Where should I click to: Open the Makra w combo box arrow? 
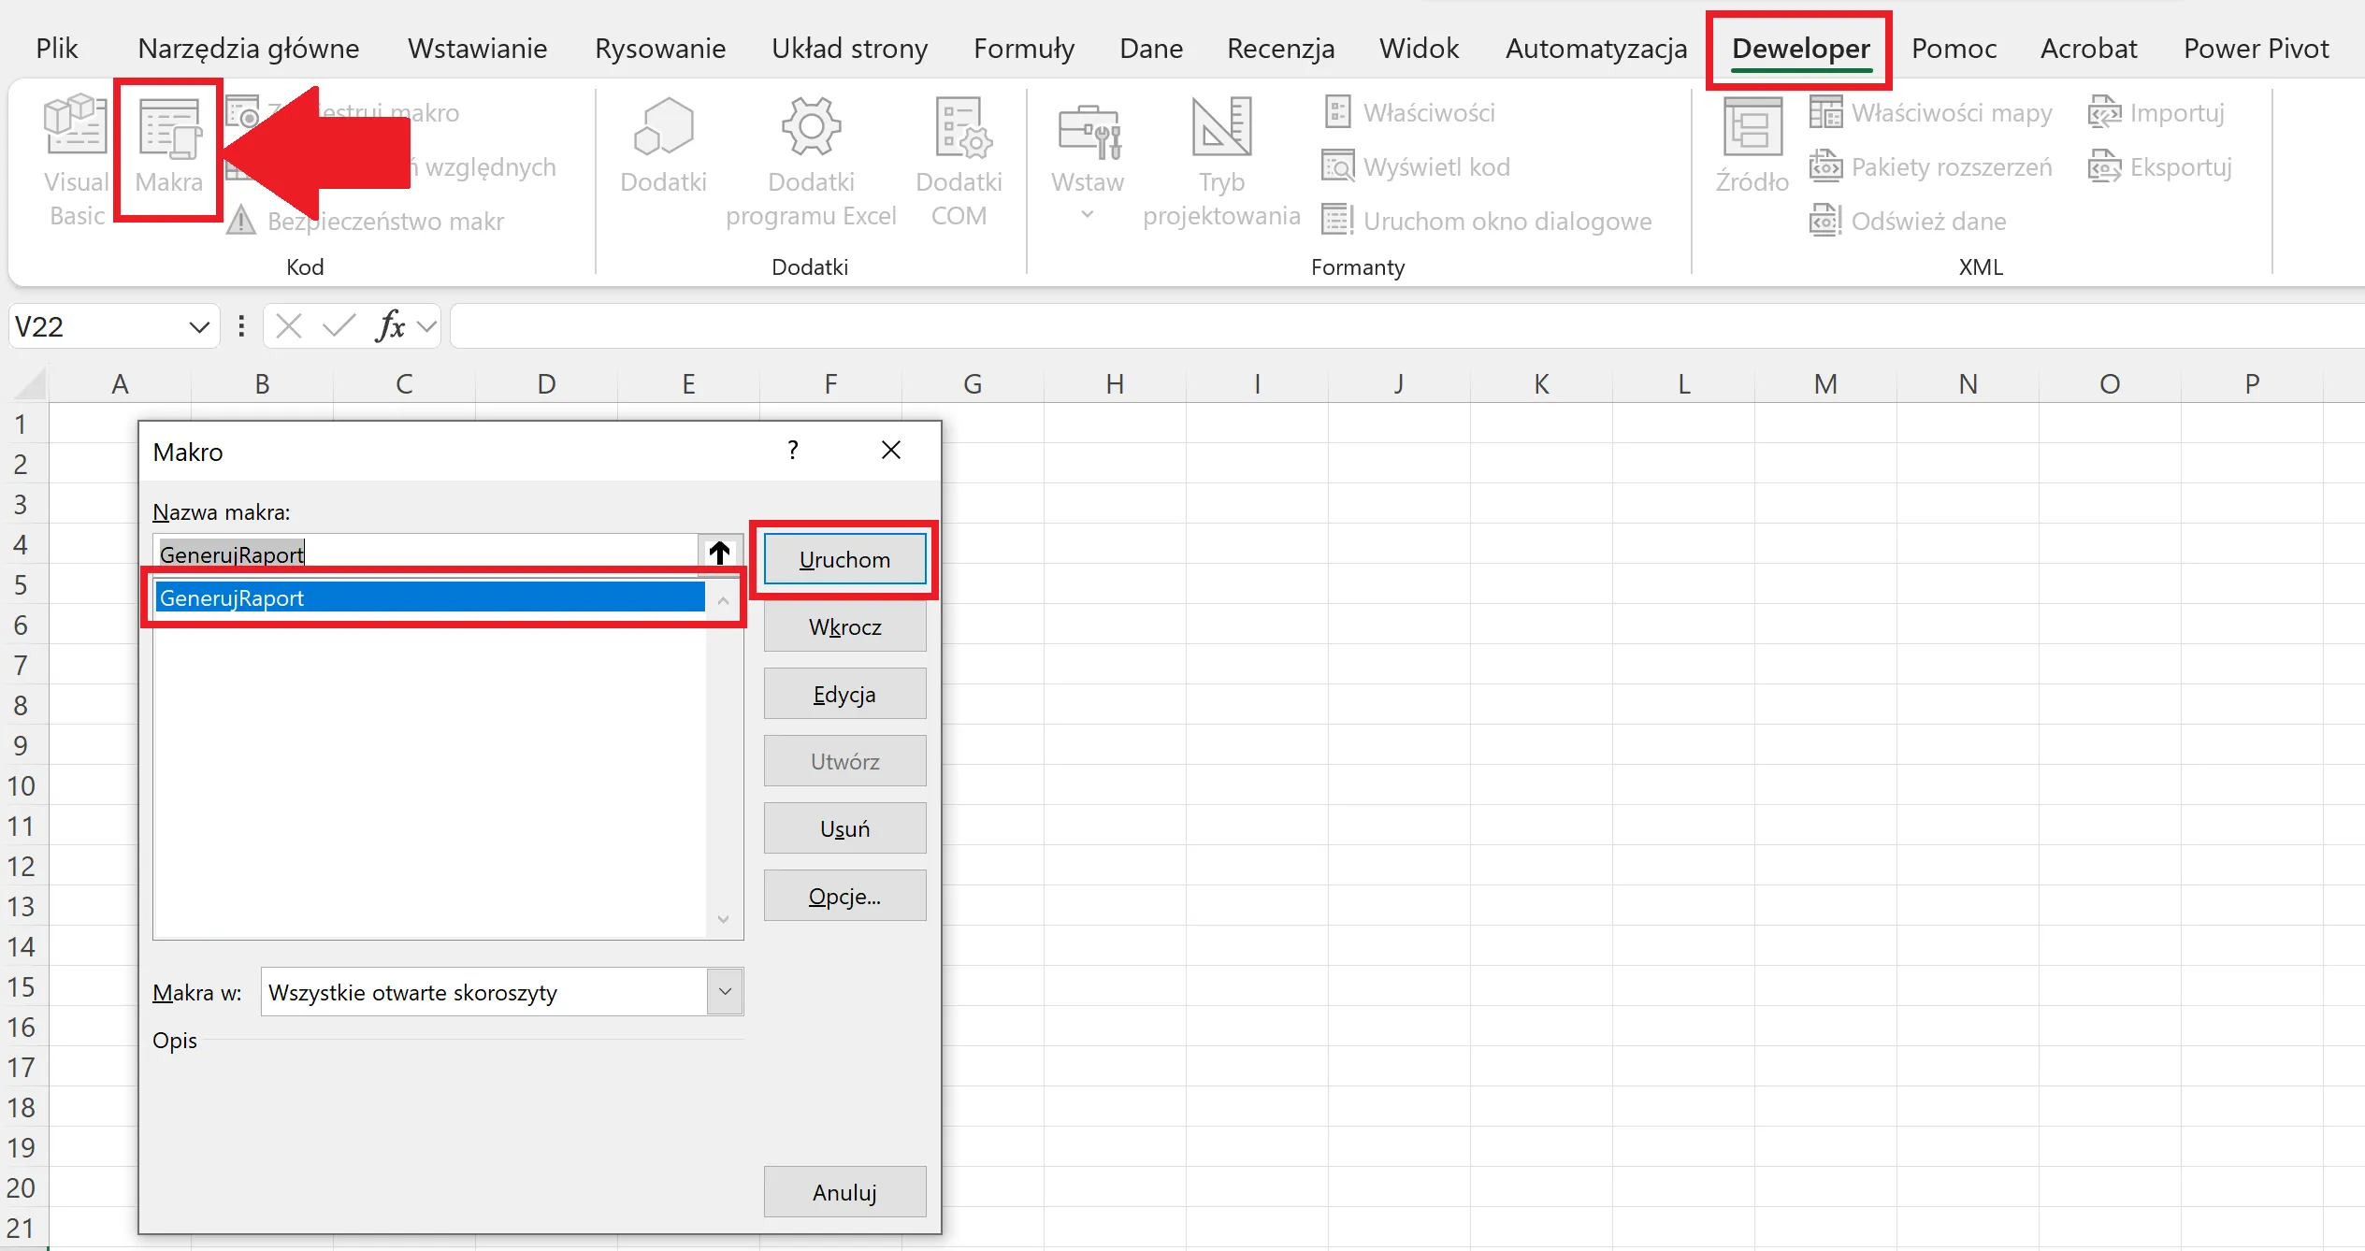tap(725, 991)
